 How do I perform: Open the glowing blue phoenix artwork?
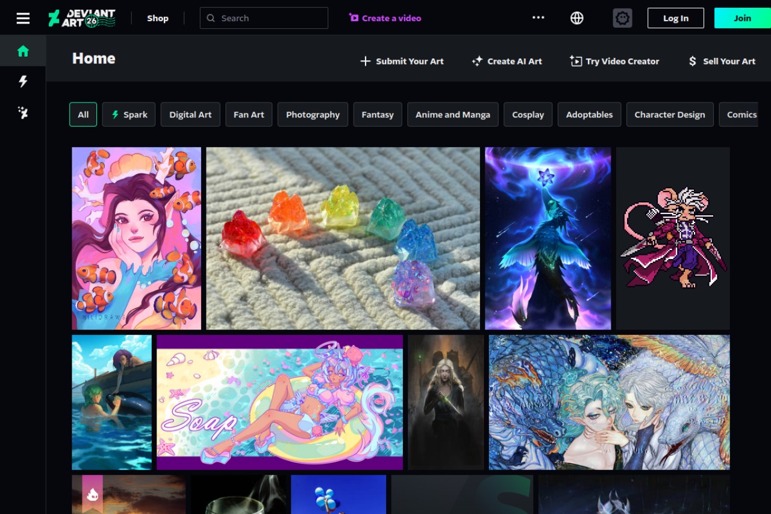tap(548, 239)
